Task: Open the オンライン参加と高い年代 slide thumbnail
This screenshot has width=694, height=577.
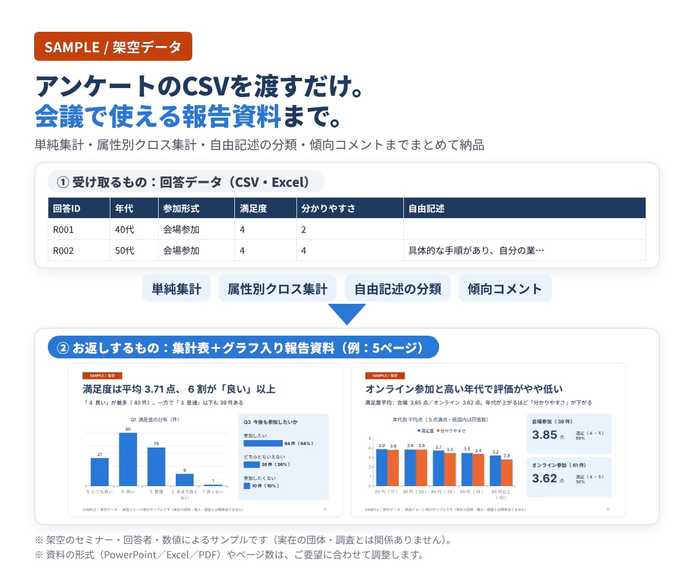Action: (488, 440)
